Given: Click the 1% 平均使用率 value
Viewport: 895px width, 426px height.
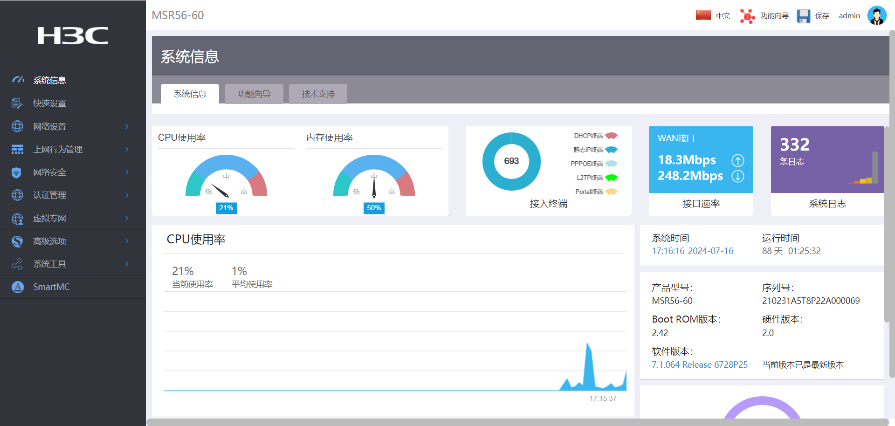Looking at the screenshot, I should (239, 271).
